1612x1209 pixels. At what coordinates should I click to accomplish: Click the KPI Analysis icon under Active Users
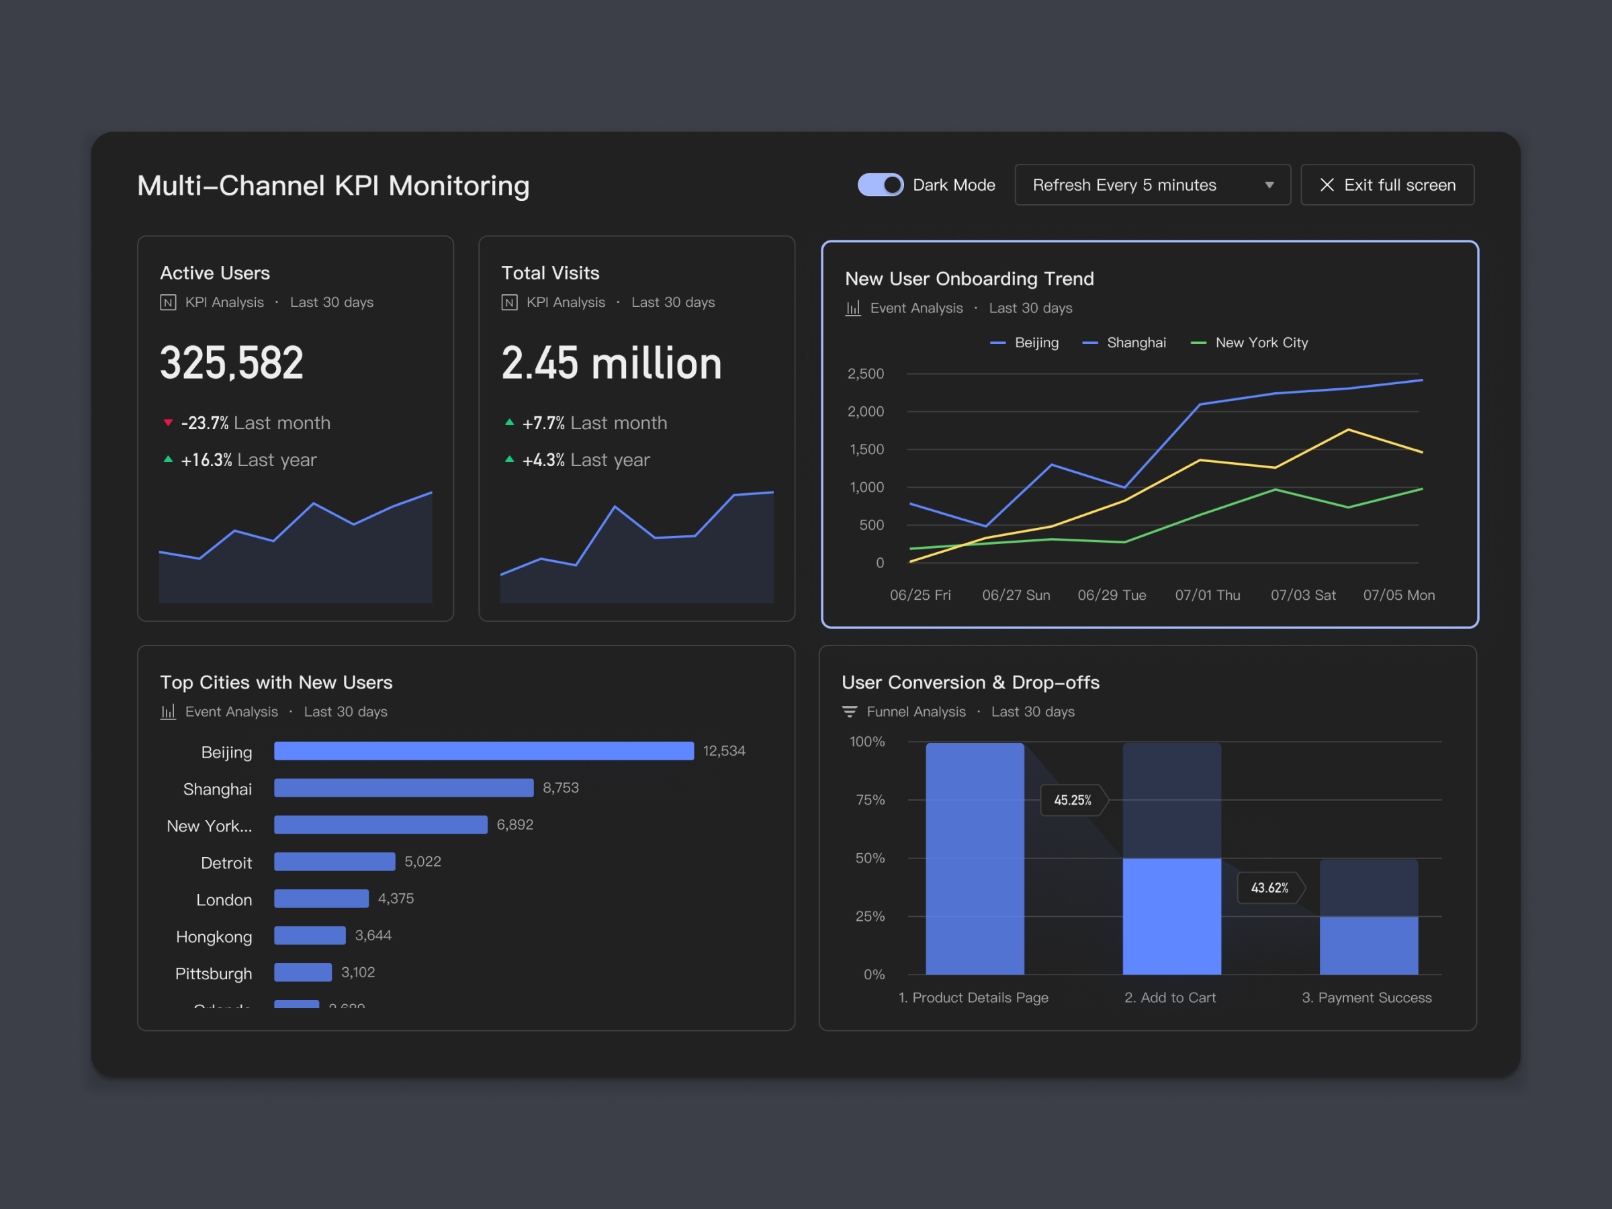(x=168, y=302)
